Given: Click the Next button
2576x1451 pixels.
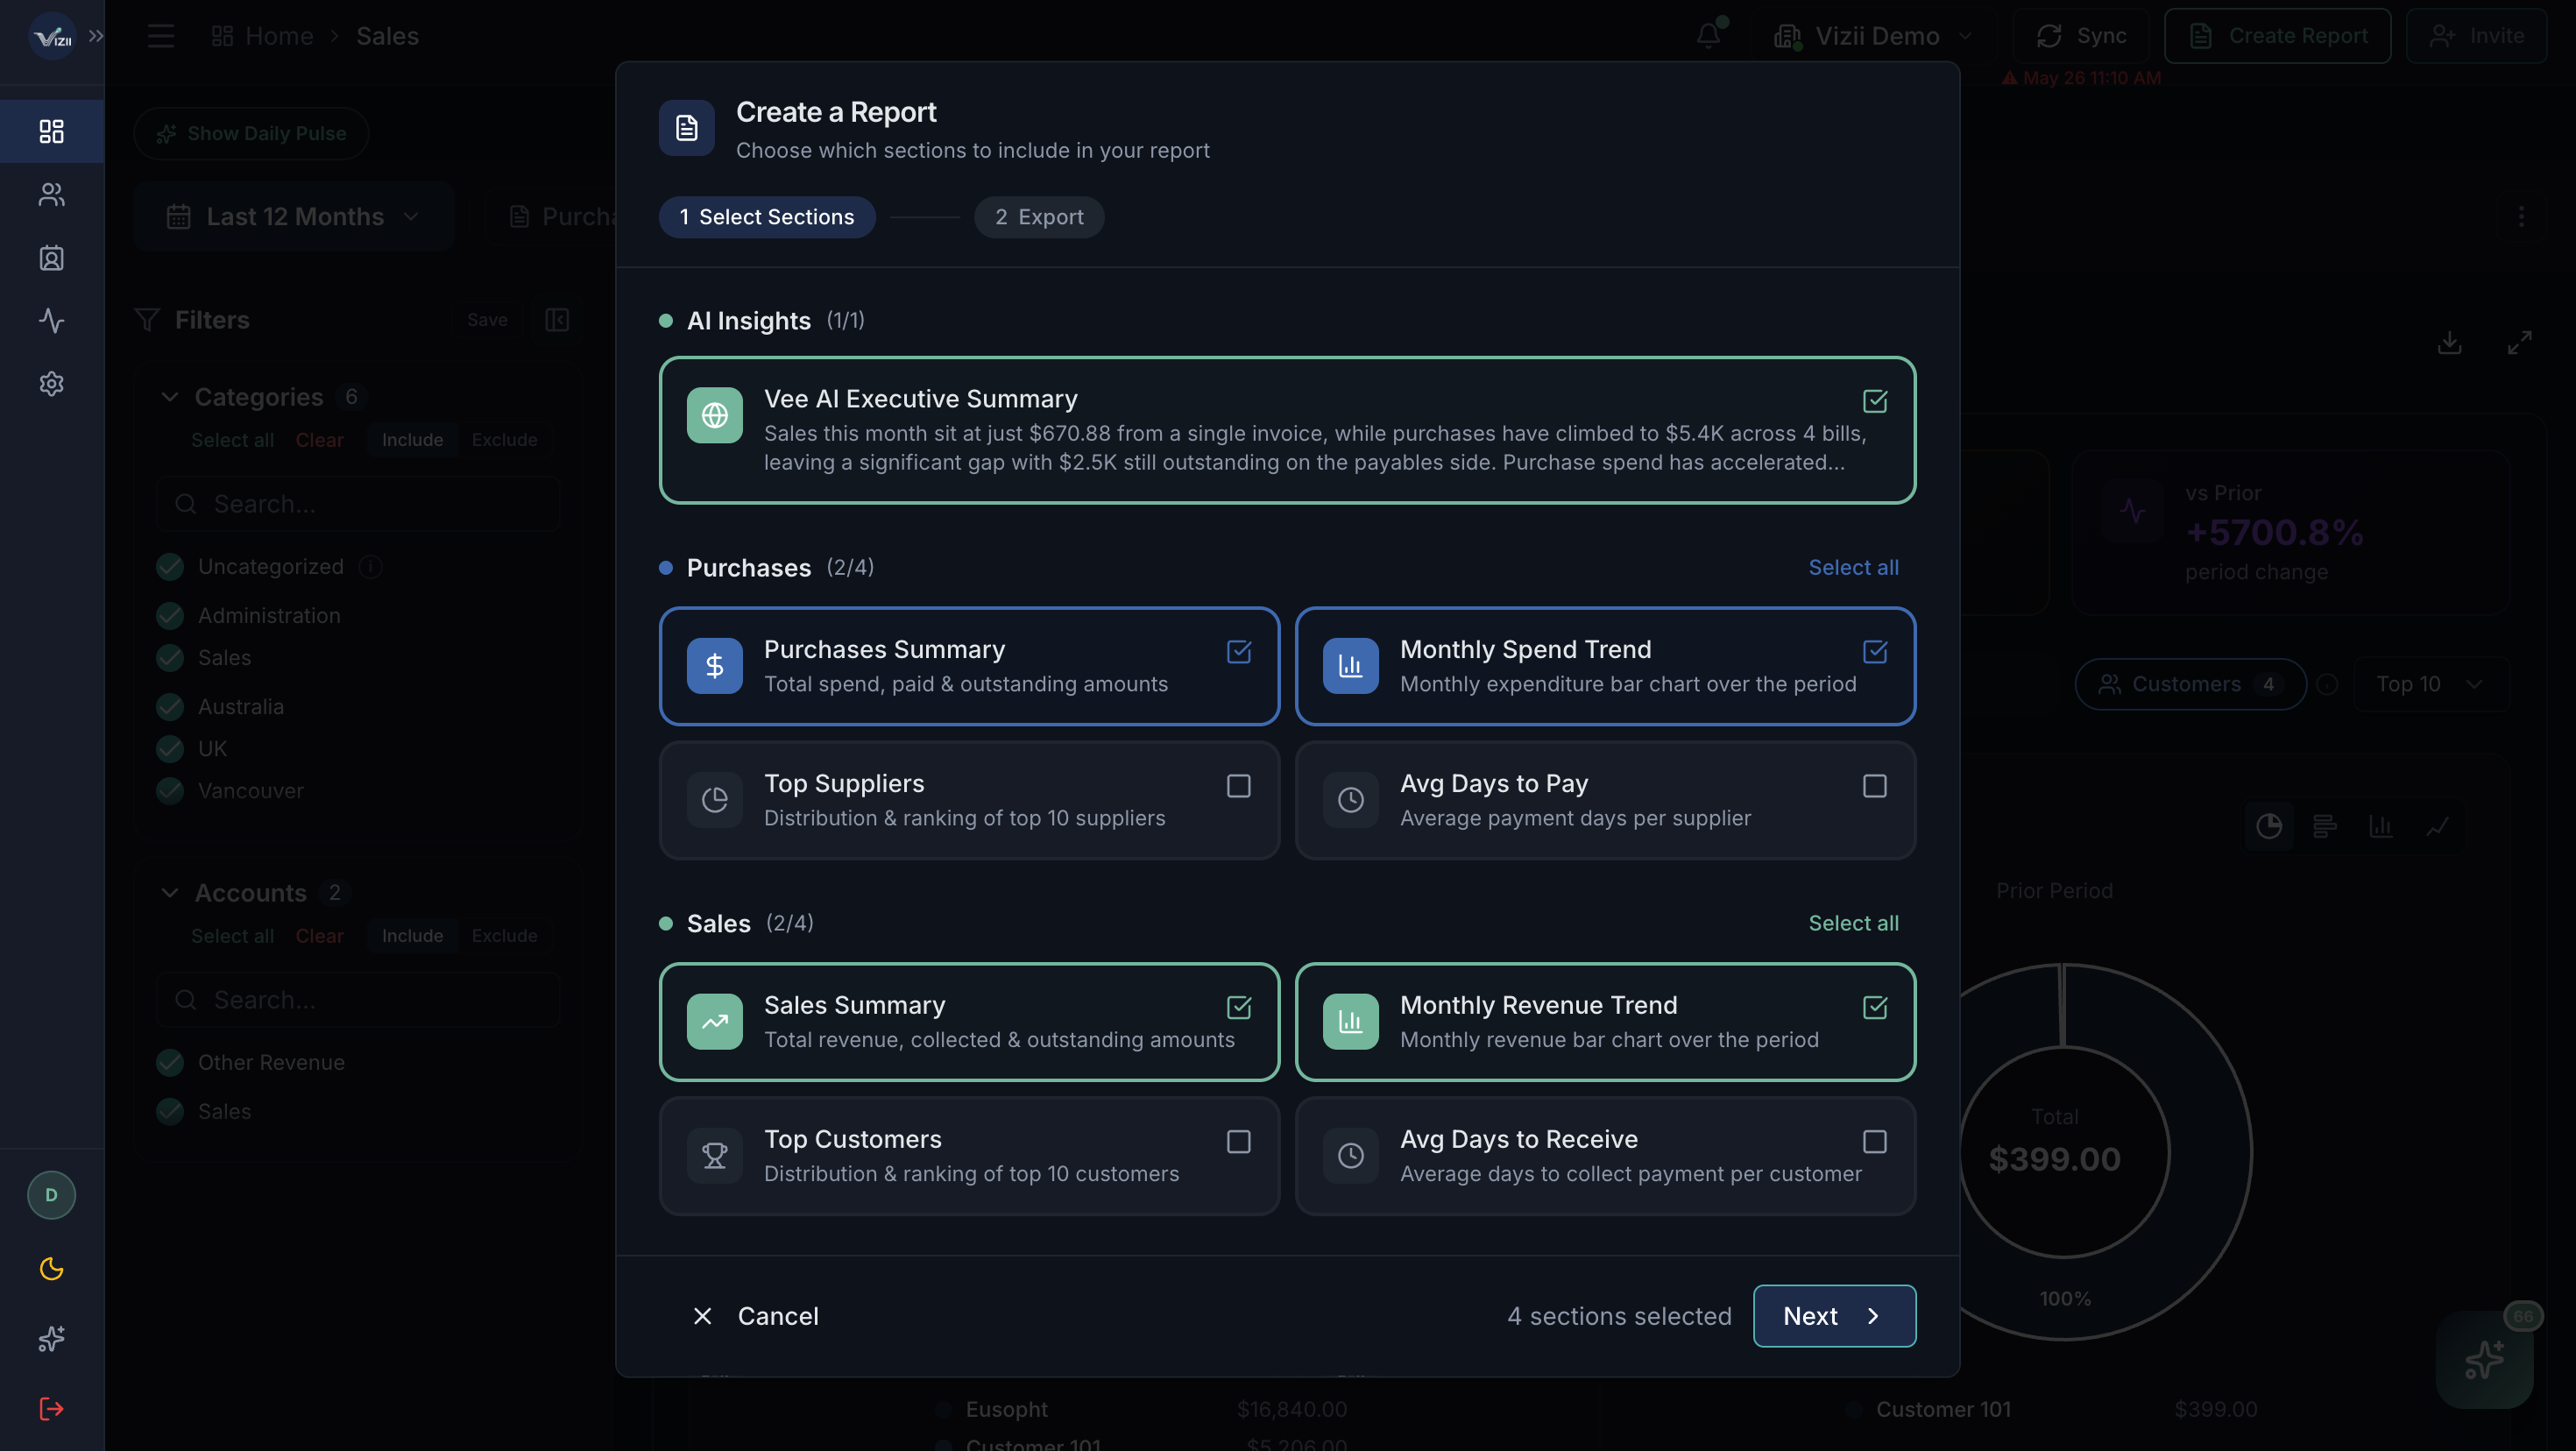Looking at the screenshot, I should click(x=1834, y=1316).
